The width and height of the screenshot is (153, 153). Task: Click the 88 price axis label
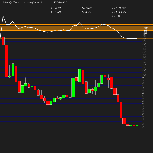point(144,83)
